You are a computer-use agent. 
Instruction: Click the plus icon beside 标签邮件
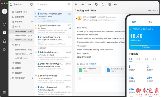[x=32, y=22]
